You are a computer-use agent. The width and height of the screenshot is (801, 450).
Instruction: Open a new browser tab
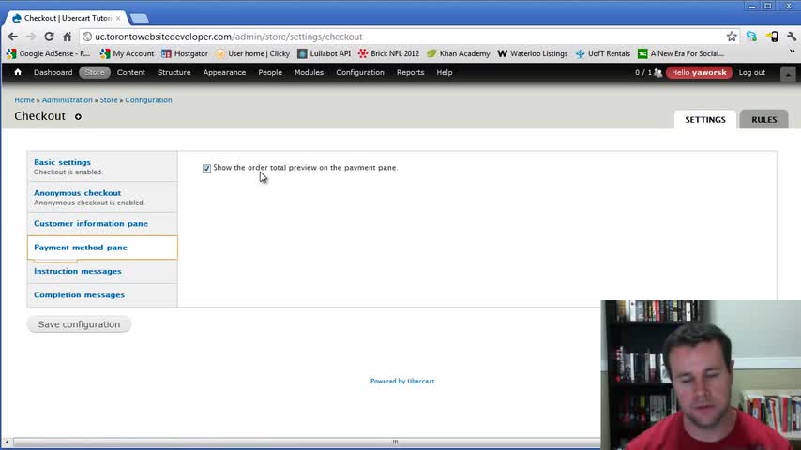[139, 19]
